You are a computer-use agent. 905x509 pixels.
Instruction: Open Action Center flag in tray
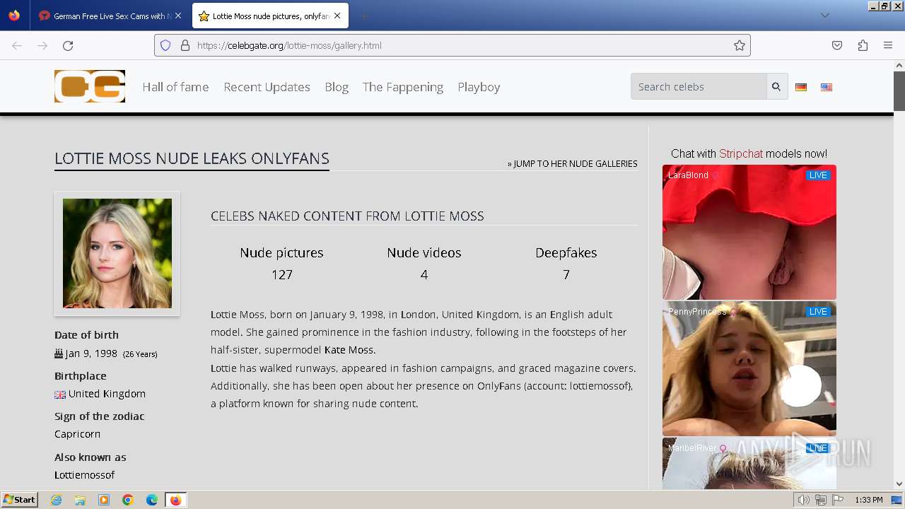[x=838, y=500]
